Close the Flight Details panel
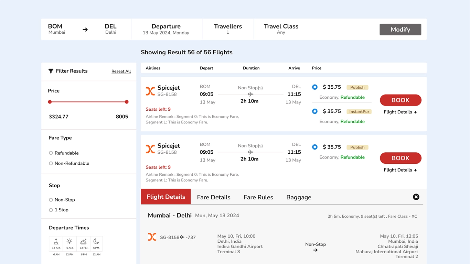This screenshot has height=264, width=470. point(416,197)
